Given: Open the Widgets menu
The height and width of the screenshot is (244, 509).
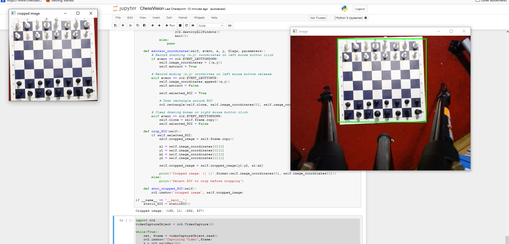Looking at the screenshot, I should pos(199,18).
